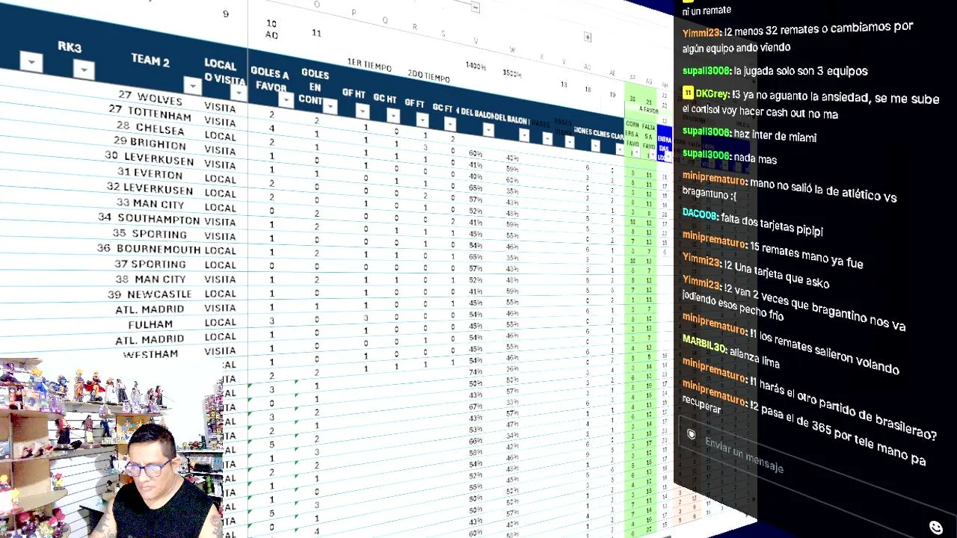Open the emoji picker in chat
This screenshot has height=538, width=957.
click(x=935, y=528)
